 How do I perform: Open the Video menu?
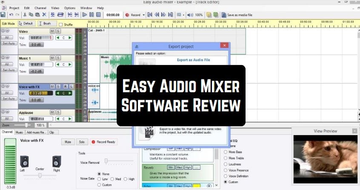(55, 8)
